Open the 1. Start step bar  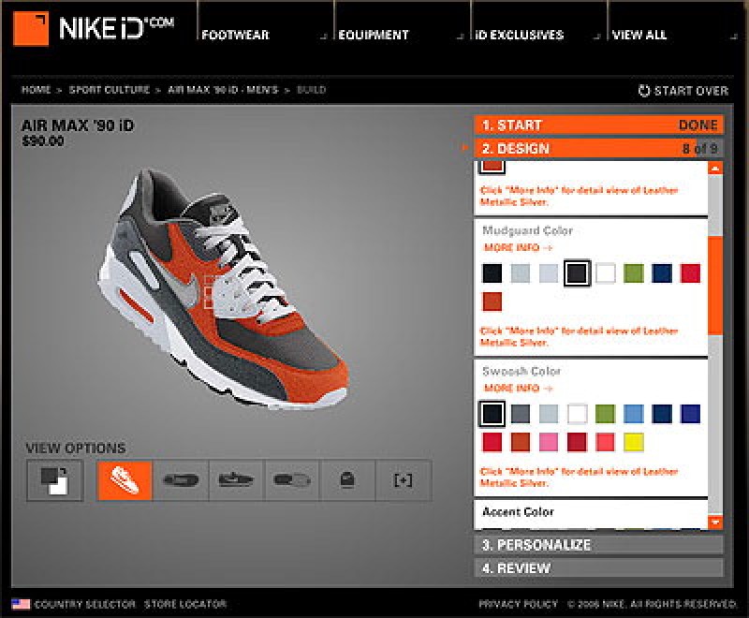[x=598, y=125]
